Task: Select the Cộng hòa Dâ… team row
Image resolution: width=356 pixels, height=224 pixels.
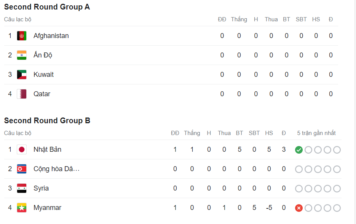Action: (172, 169)
